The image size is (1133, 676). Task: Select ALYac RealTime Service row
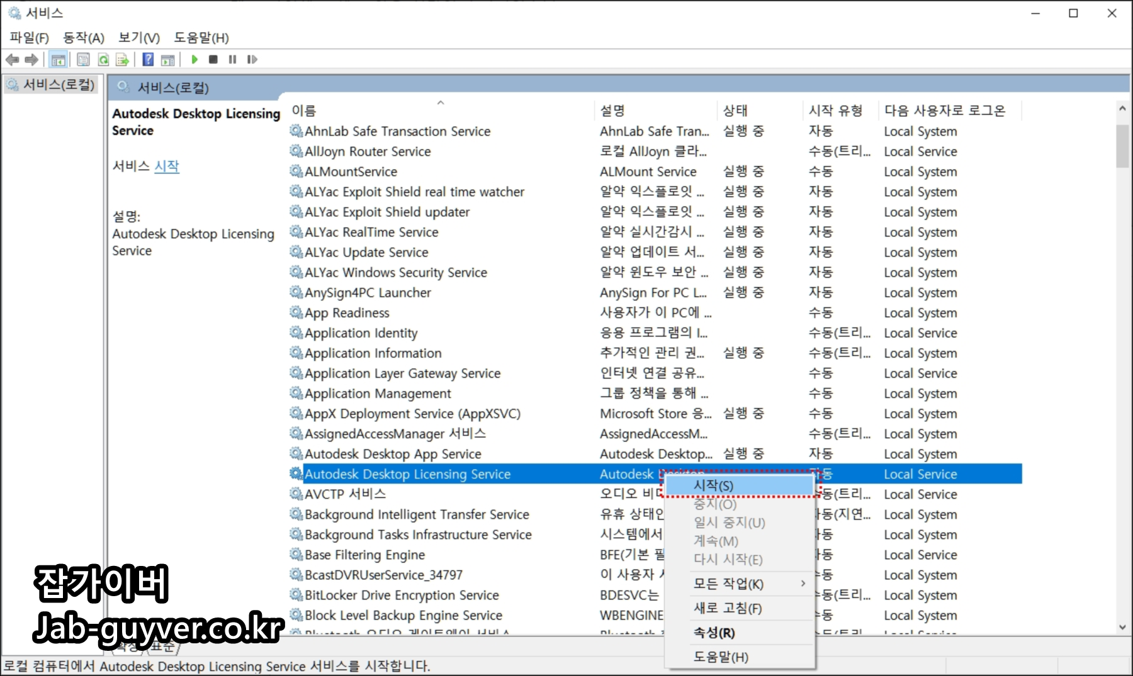(x=655, y=232)
